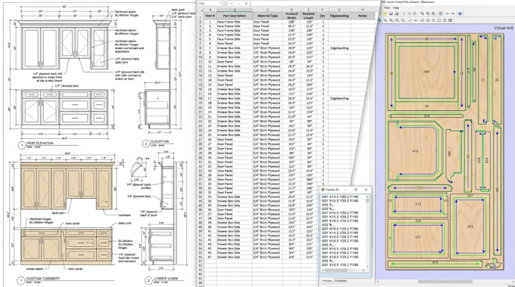Click the sheet layout icon before Undo
The image size is (515, 287).
pyautogui.click(x=441, y=14)
